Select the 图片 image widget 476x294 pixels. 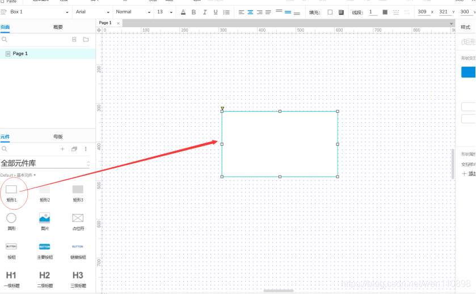pyautogui.click(x=45, y=221)
